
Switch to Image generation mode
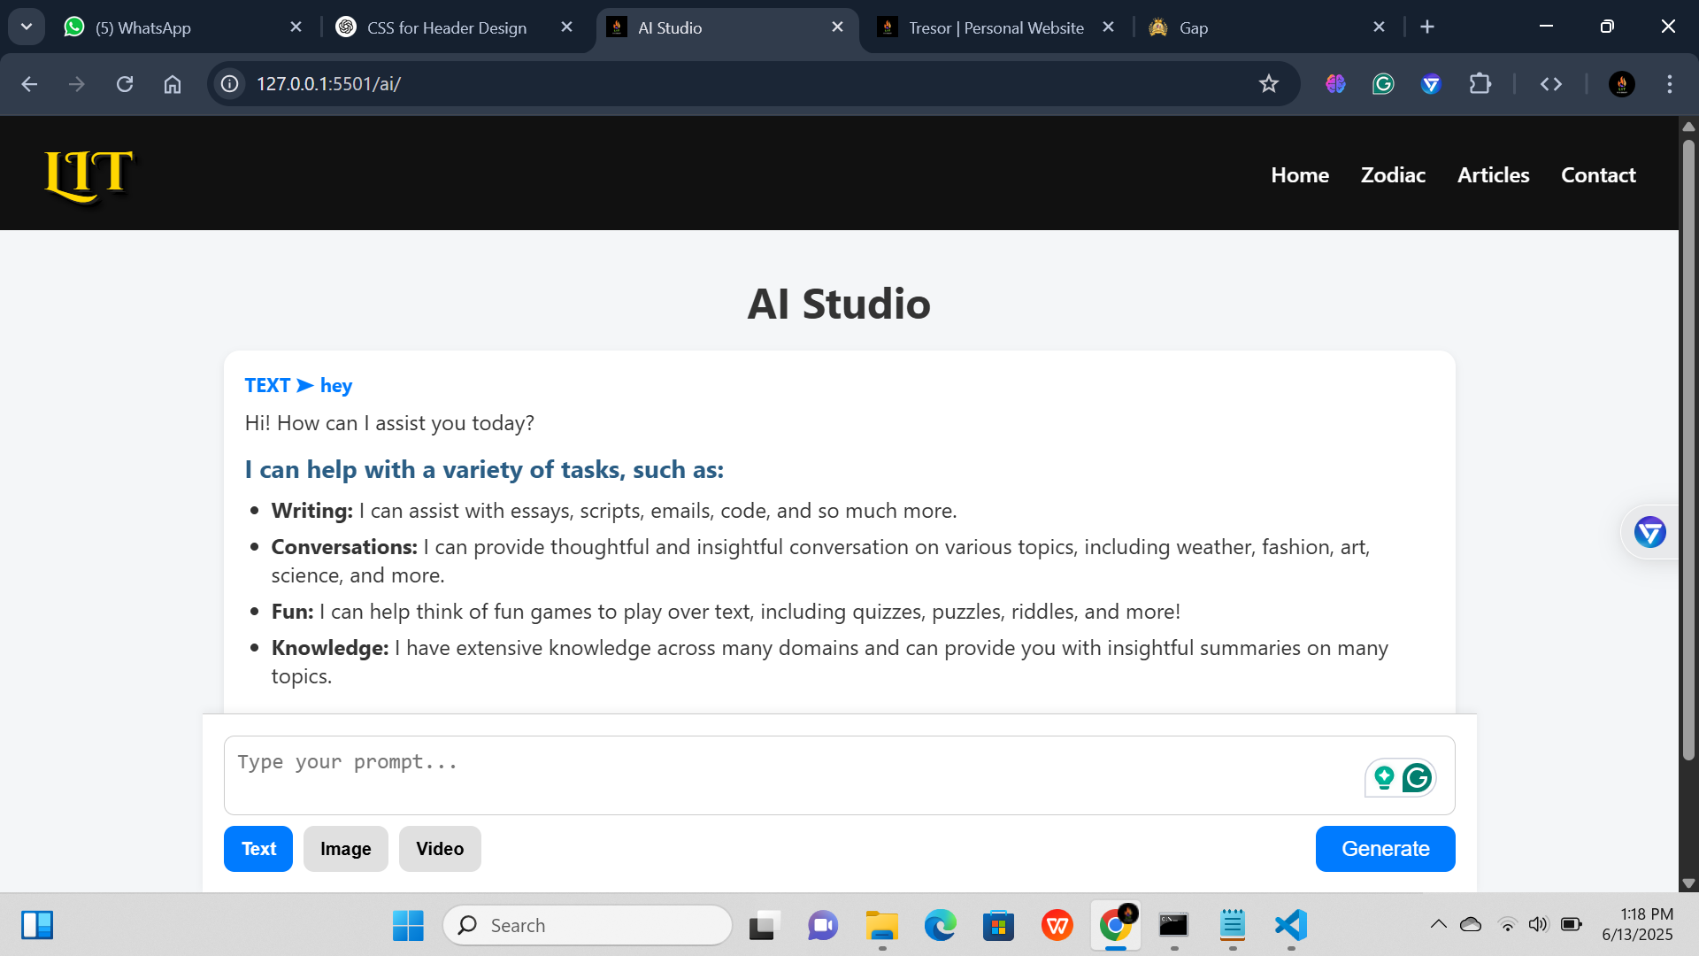point(345,849)
